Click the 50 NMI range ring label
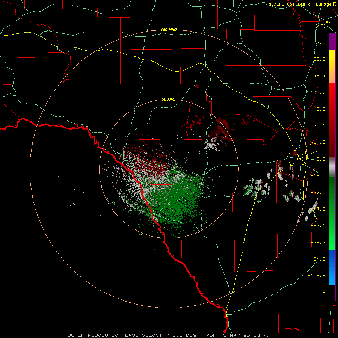Image resolution: width=338 pixels, height=338 pixels. [169, 99]
